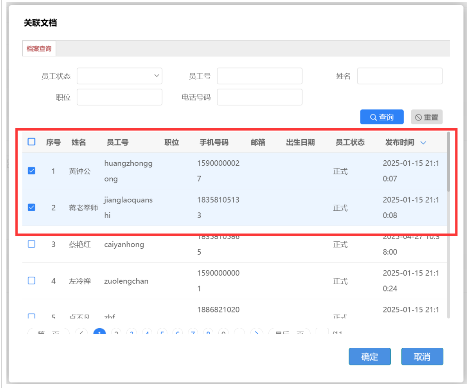Click the 职位 input field
This screenshot has height=388, width=475.
pos(120,97)
